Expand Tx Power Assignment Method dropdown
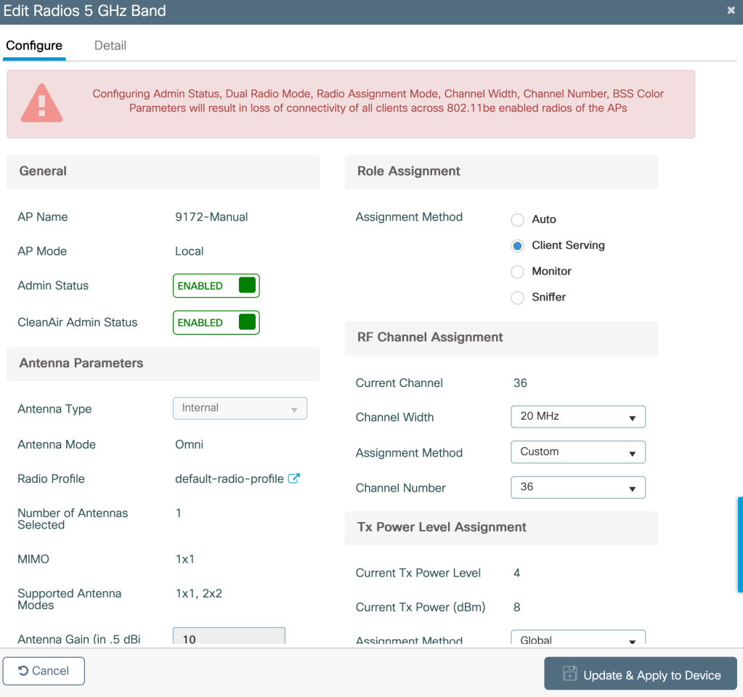This screenshot has height=697, width=743. (578, 639)
